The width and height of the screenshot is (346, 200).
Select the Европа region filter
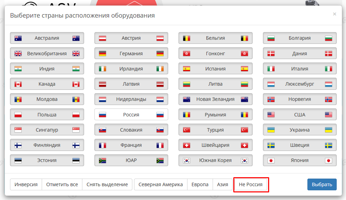pos(200,184)
